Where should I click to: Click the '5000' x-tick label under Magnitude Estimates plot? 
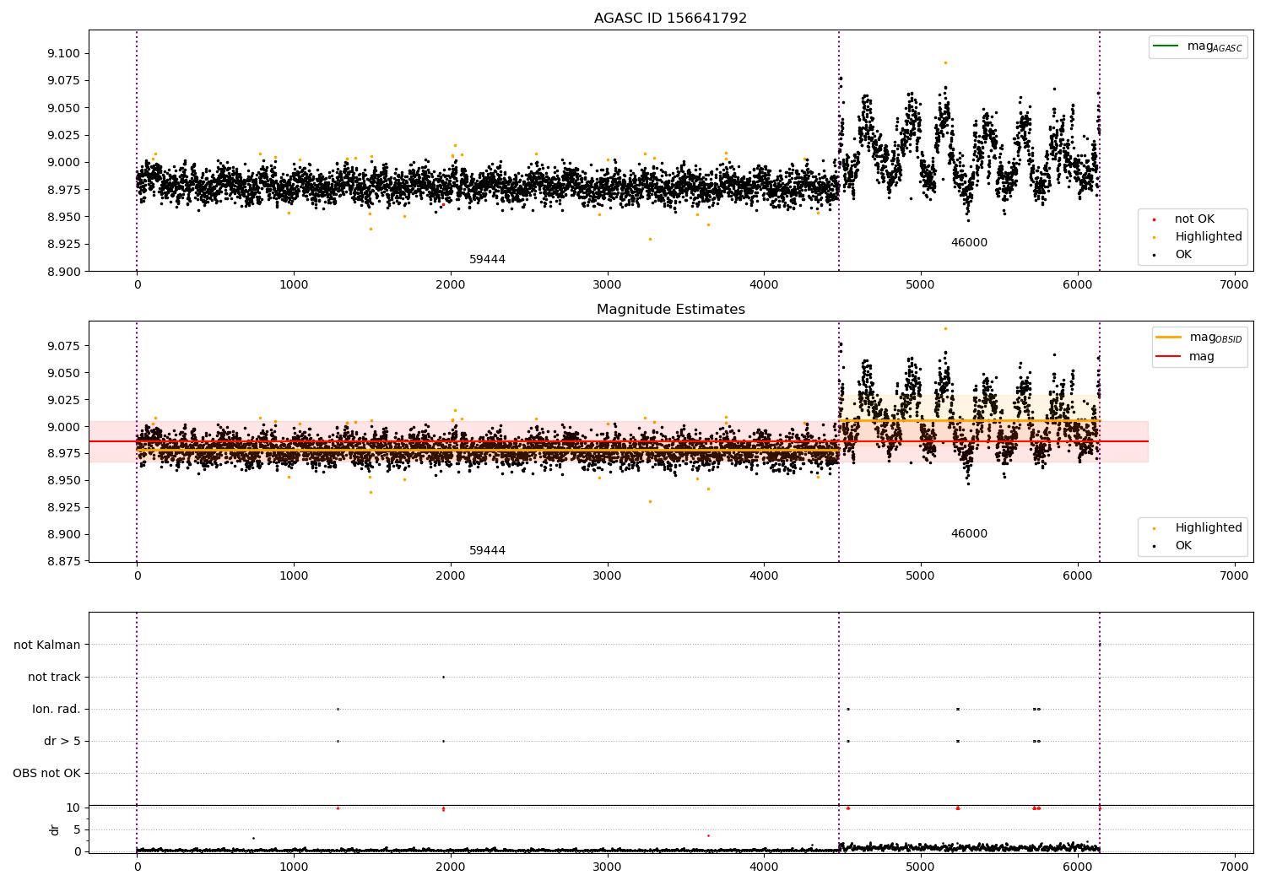point(921,576)
